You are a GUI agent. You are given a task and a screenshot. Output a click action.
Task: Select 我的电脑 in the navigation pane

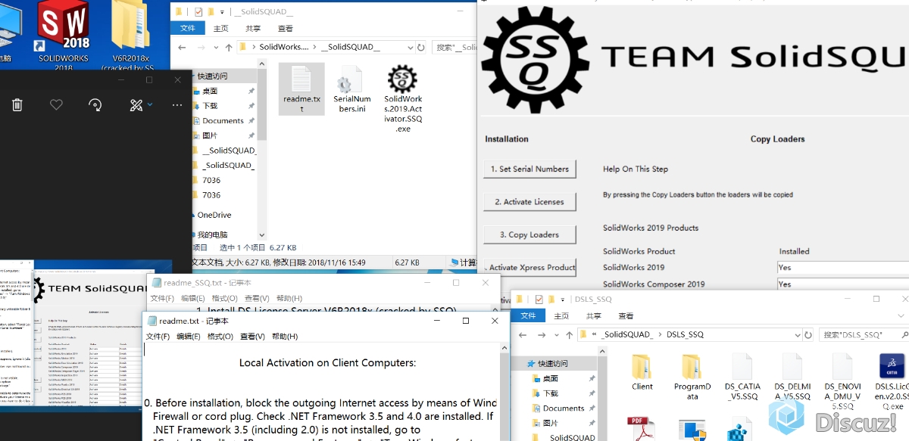click(212, 234)
